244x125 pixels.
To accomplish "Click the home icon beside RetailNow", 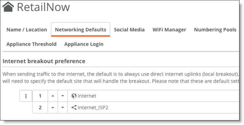I will tap(8, 7).
